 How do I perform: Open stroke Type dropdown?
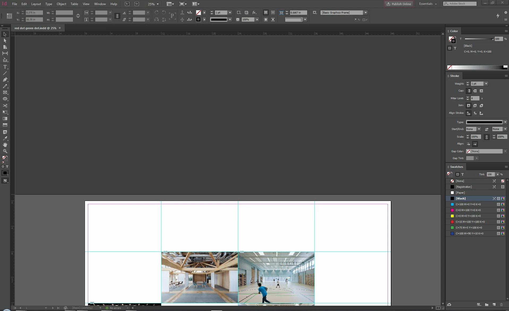[x=505, y=122]
